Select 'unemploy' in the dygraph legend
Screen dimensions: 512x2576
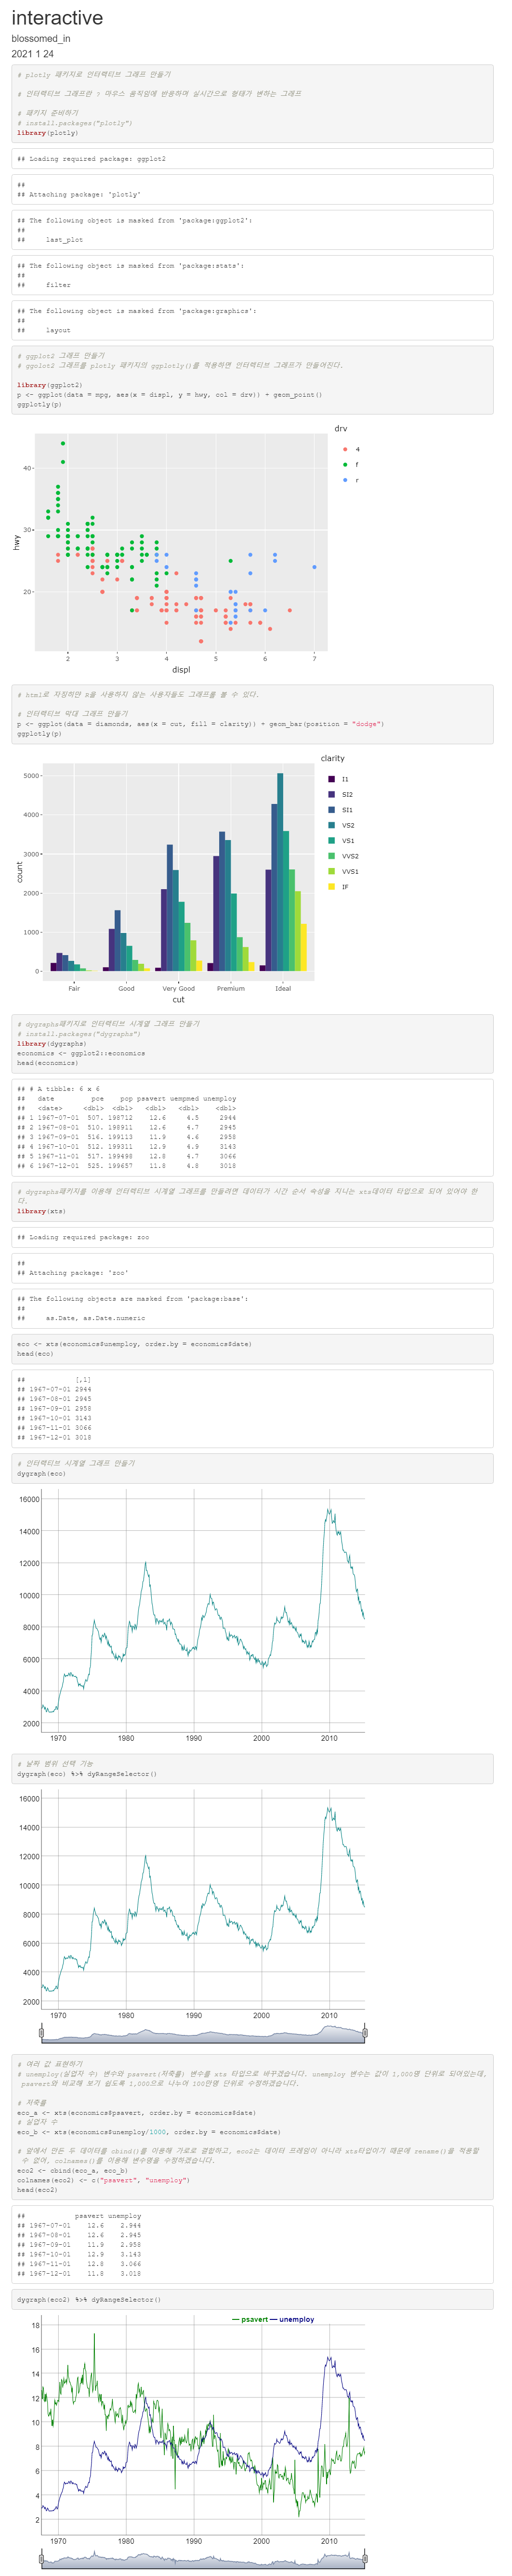tap(296, 2319)
